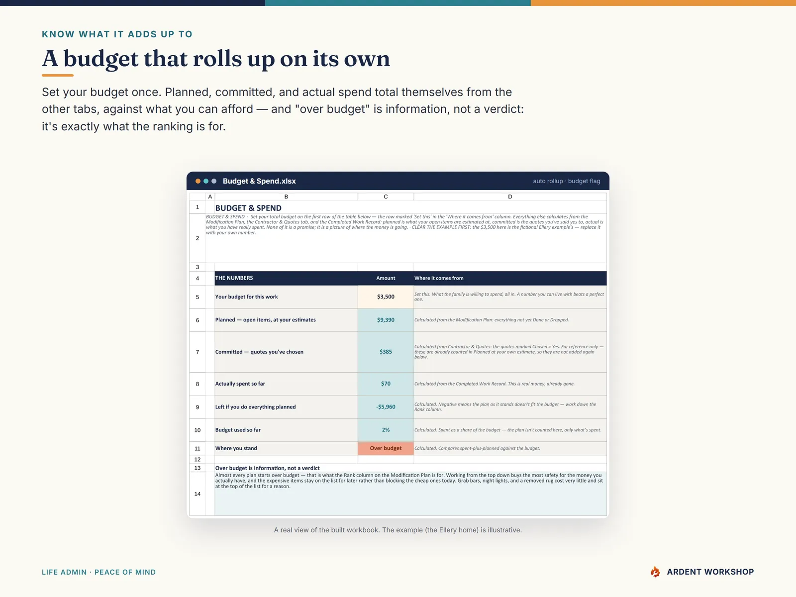Click 'Left if you do everything planned' cell

tap(286, 407)
